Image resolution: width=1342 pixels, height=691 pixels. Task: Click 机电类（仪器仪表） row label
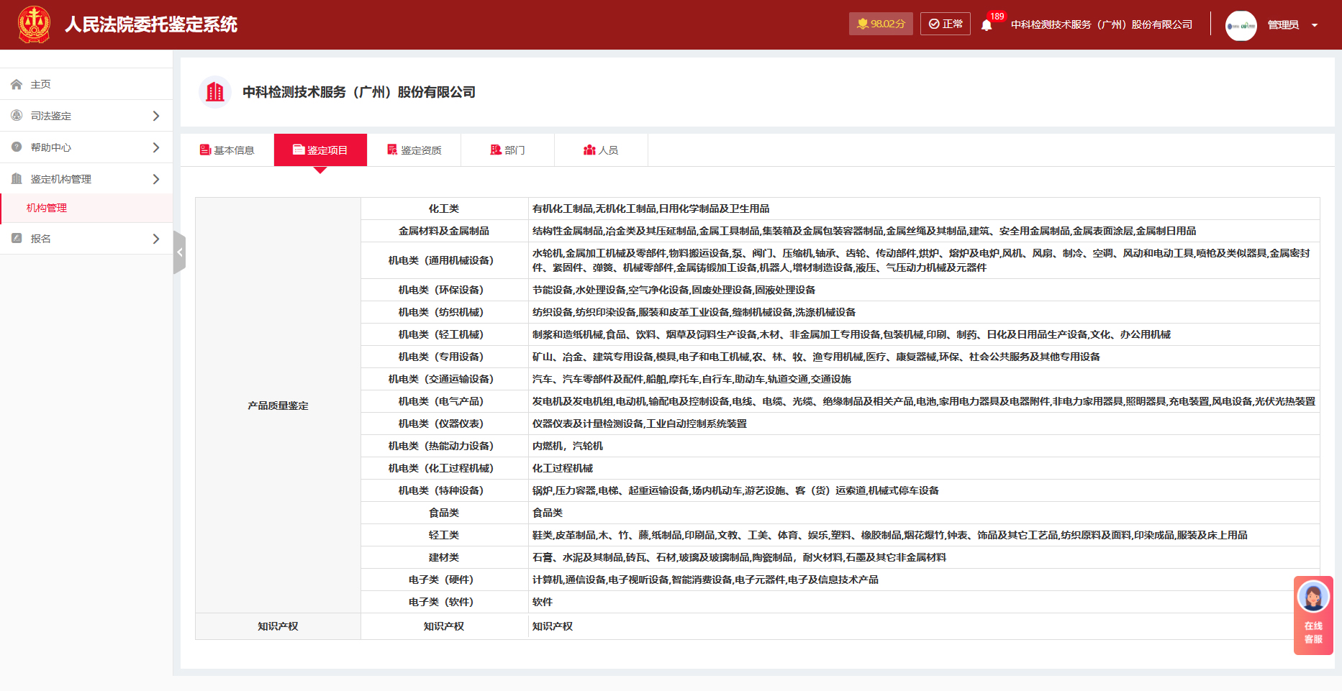coord(444,424)
